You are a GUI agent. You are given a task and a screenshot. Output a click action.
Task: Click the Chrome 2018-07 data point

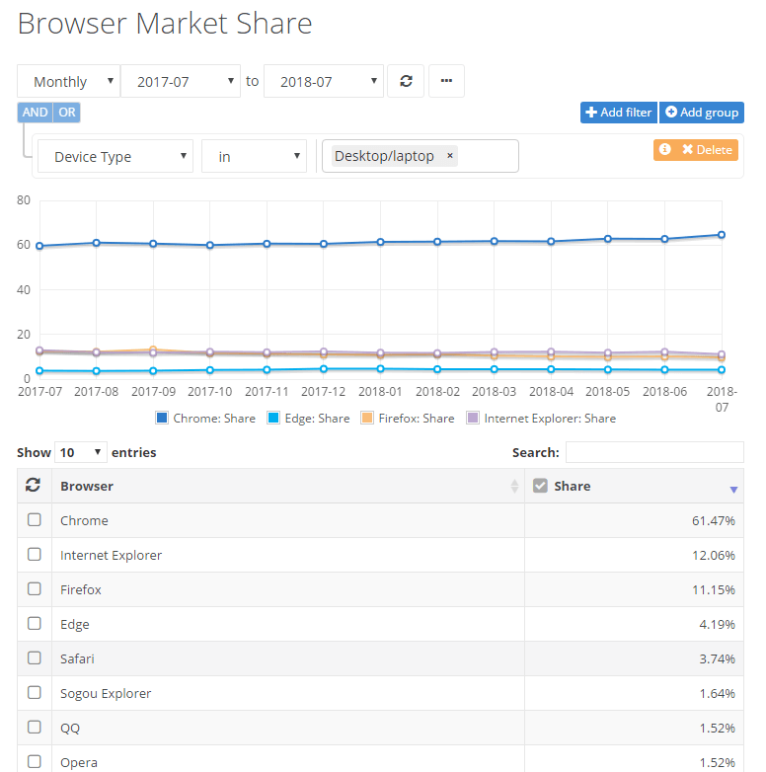pyautogui.click(x=722, y=235)
